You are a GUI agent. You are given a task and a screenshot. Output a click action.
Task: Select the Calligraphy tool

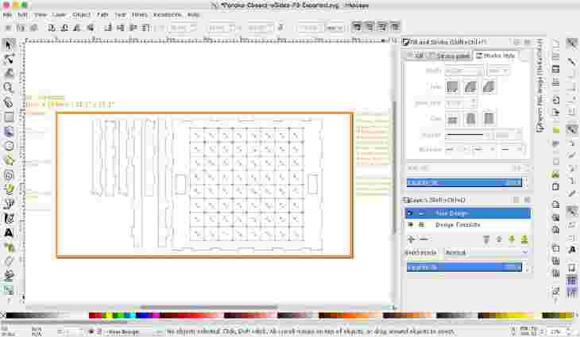(x=9, y=218)
